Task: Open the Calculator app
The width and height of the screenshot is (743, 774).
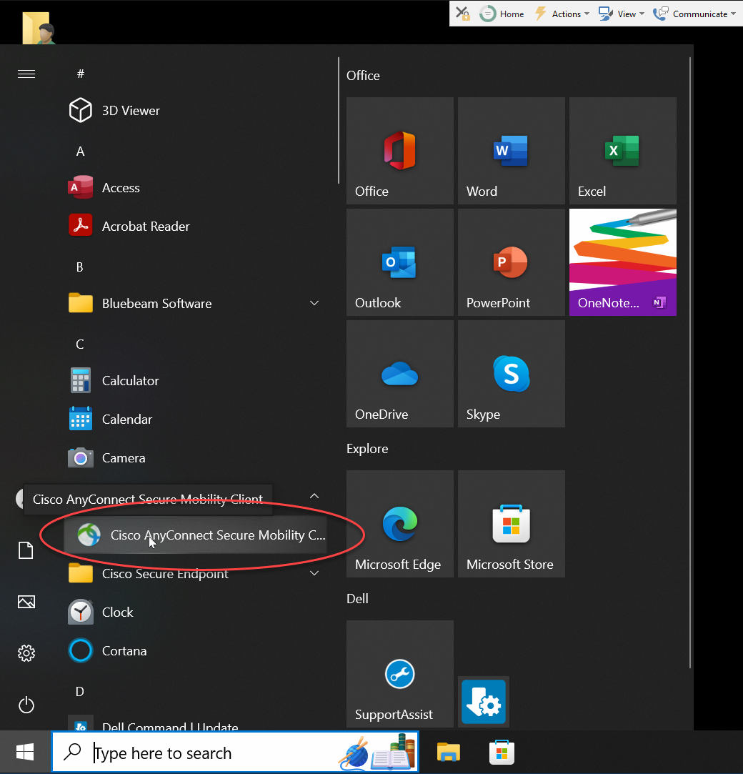Action: click(195, 381)
